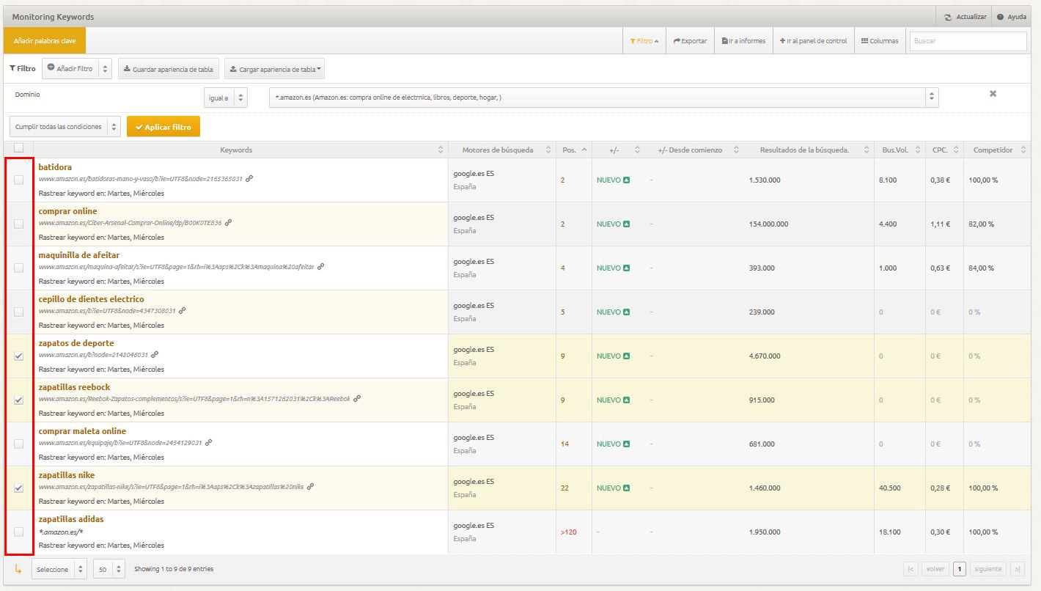The height and width of the screenshot is (591, 1041).
Task: Check the maquinilla de afeitar row checkbox
Action: pos(19,268)
